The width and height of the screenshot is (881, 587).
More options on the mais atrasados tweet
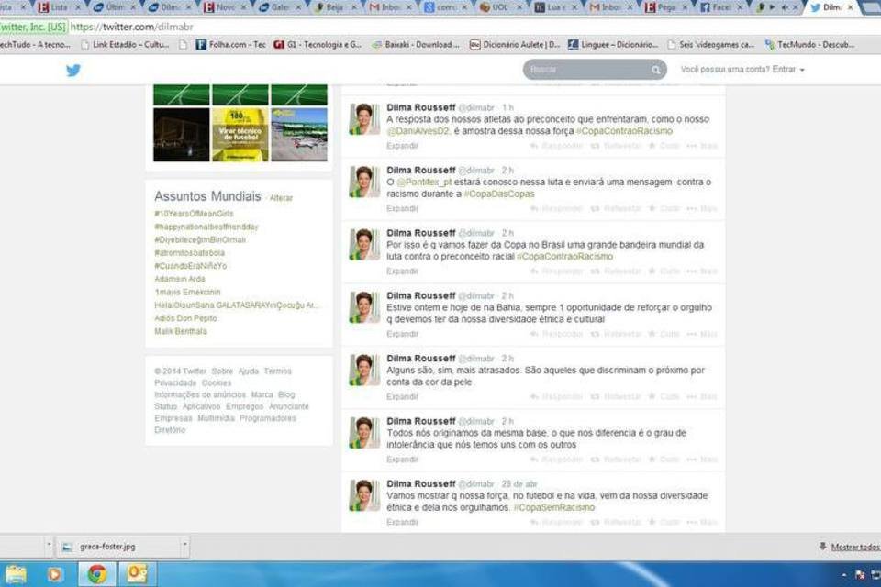(x=702, y=396)
